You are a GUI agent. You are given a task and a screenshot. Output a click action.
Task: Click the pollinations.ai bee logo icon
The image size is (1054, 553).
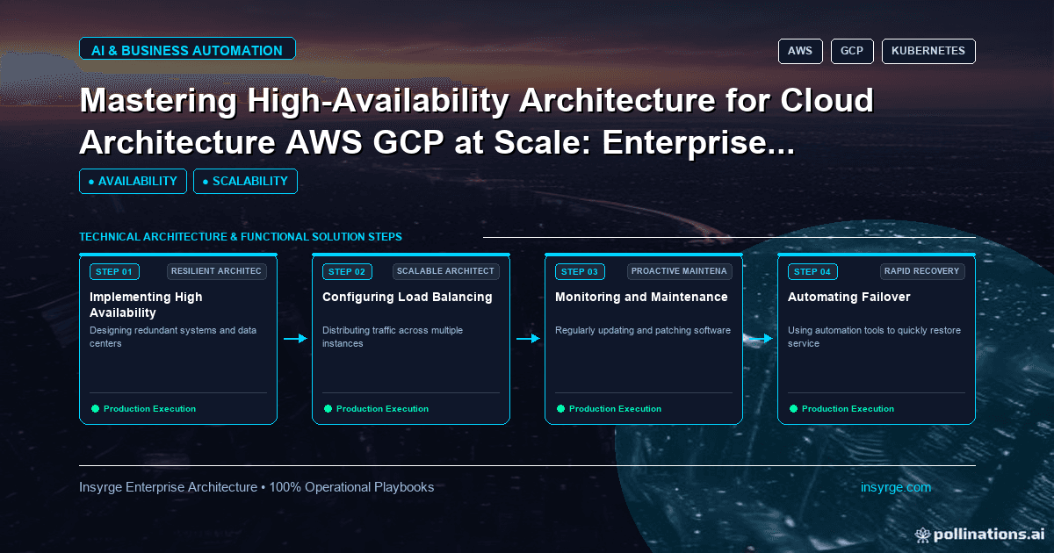click(x=922, y=534)
